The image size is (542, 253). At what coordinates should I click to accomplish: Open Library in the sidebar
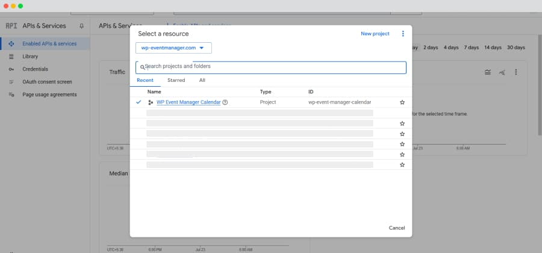[30, 57]
